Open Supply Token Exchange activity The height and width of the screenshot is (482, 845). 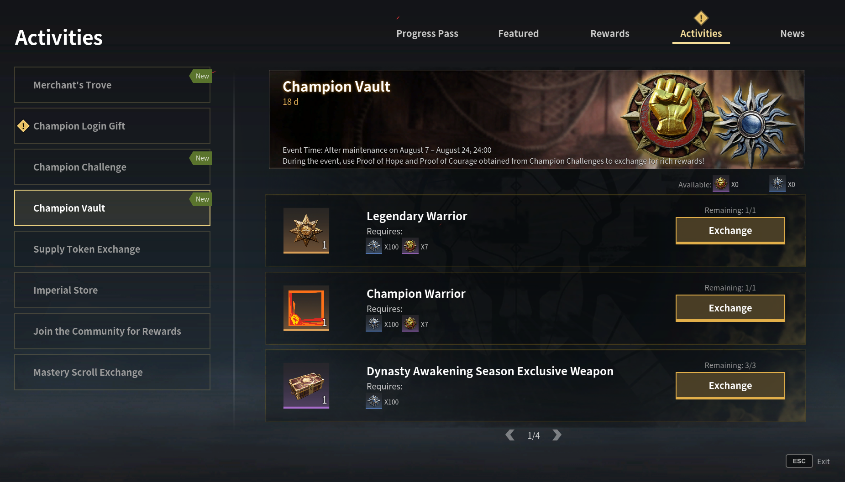tap(112, 249)
